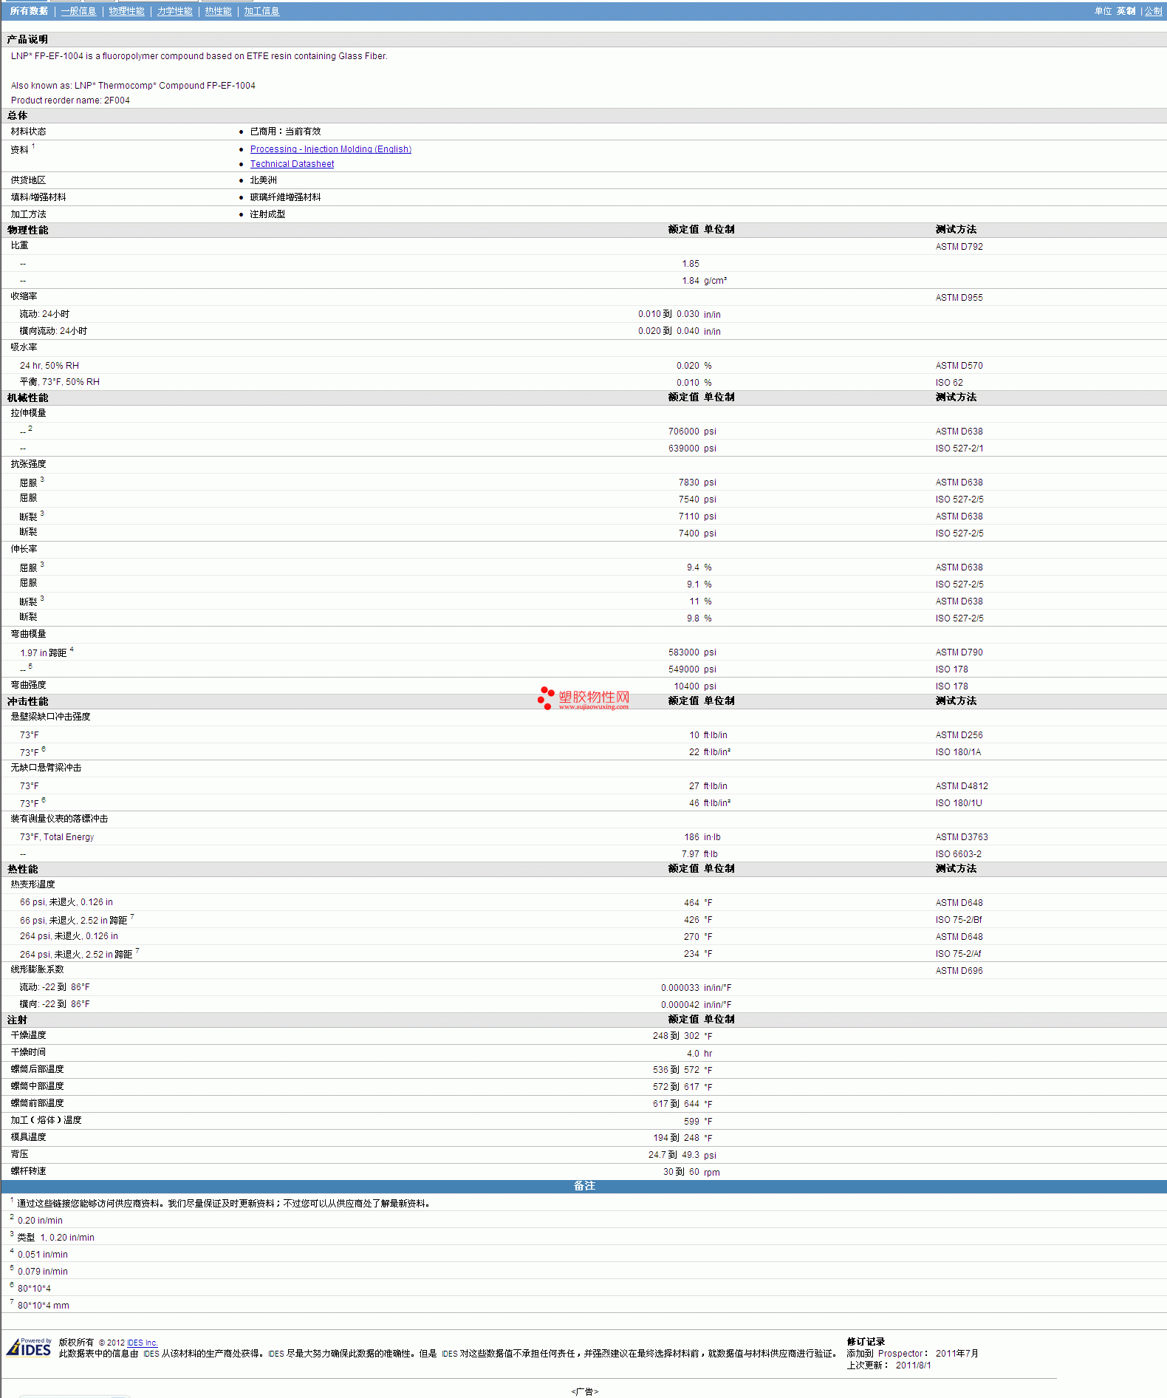Switch to the 物理性能 tab in the top navigation

coord(126,11)
